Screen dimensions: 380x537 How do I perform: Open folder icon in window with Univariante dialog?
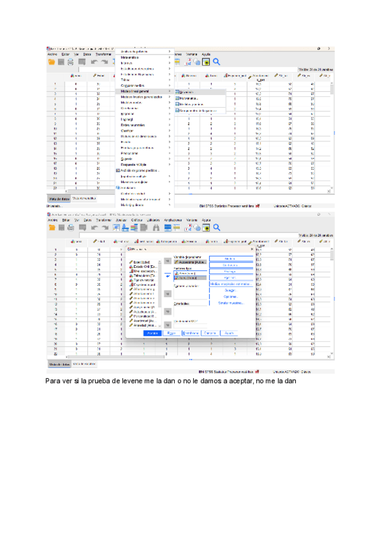pos(52,228)
